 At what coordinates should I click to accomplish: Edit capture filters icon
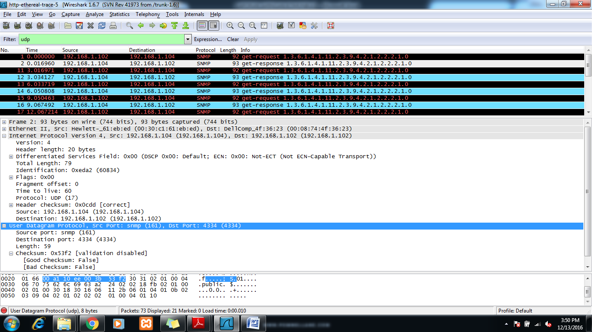click(x=280, y=26)
